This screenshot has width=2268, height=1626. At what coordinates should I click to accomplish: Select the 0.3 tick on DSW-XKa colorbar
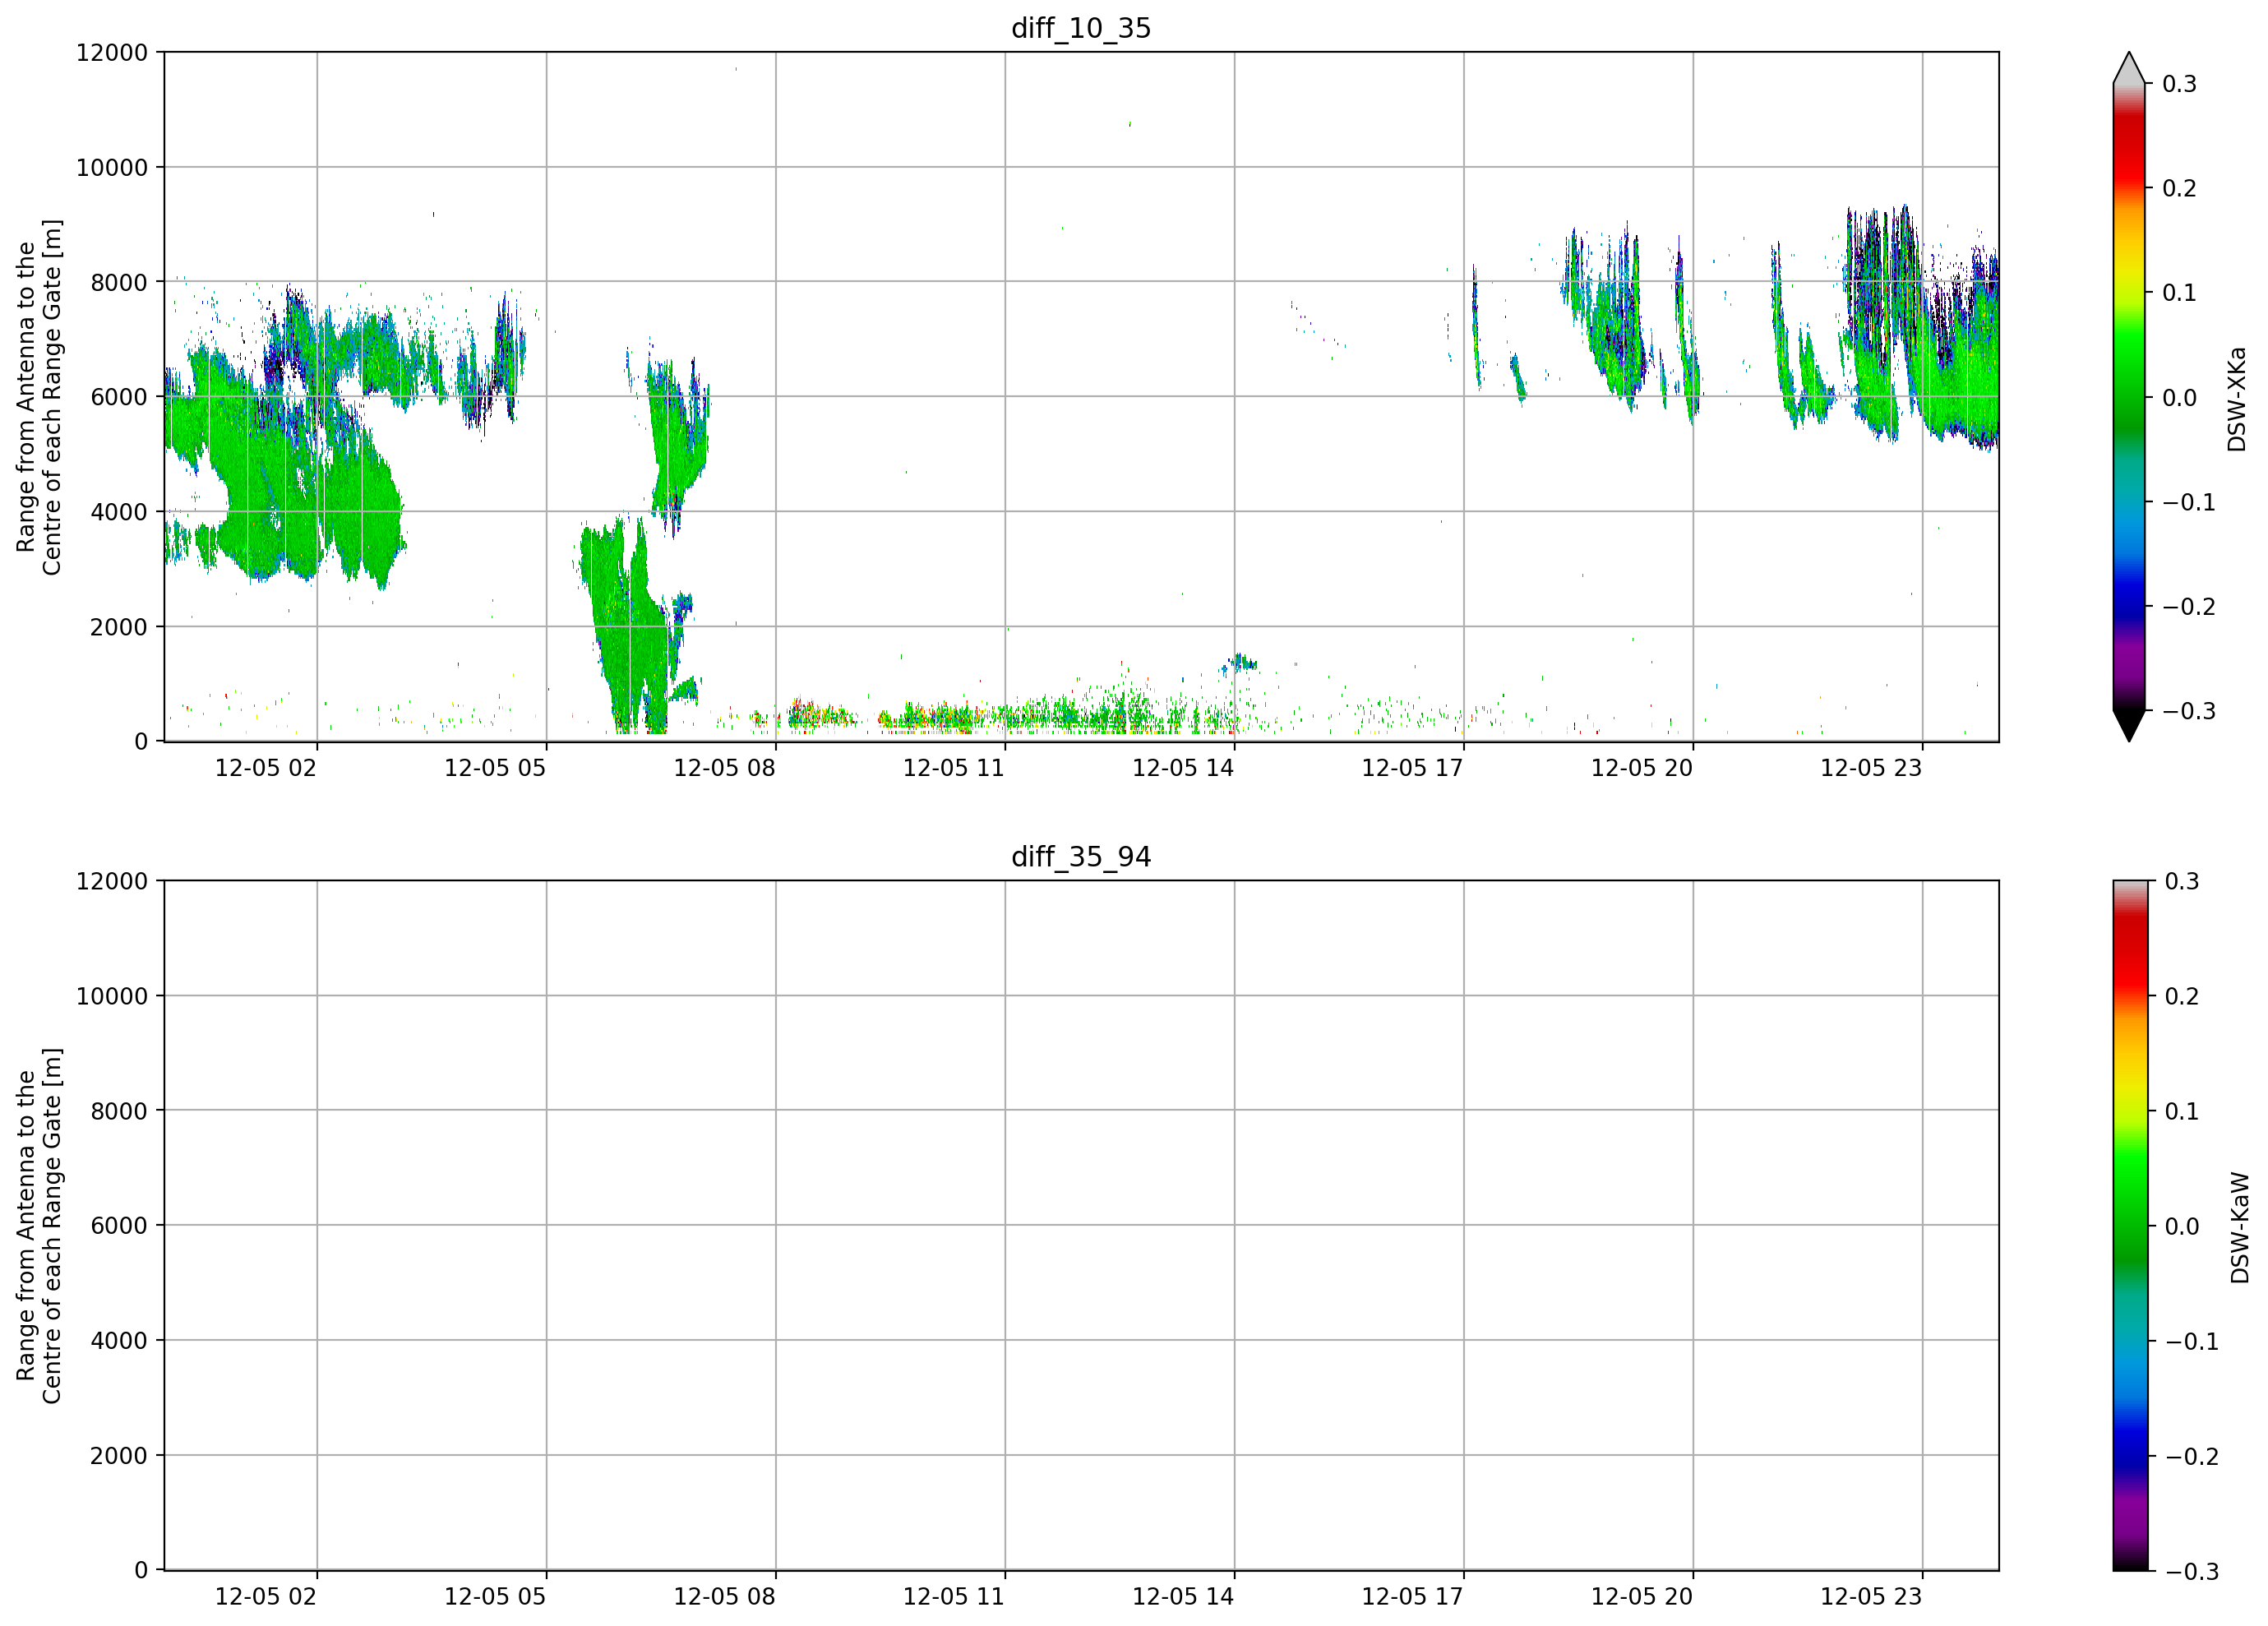click(x=2179, y=84)
